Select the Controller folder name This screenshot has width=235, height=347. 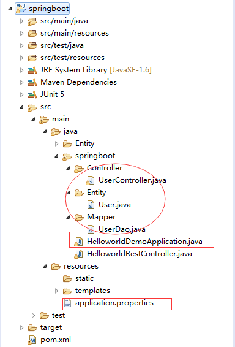pyautogui.click(x=105, y=168)
